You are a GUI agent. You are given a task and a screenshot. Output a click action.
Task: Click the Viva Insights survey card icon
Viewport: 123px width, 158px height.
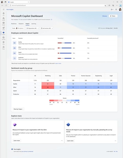click(68, 125)
